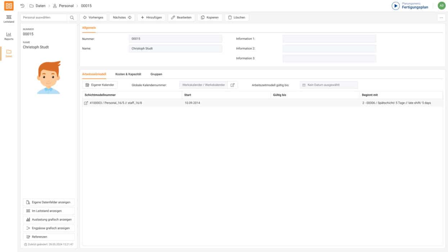Click Eigene Datenfelder anzeigen button
The height and width of the screenshot is (252, 448).
(49, 202)
